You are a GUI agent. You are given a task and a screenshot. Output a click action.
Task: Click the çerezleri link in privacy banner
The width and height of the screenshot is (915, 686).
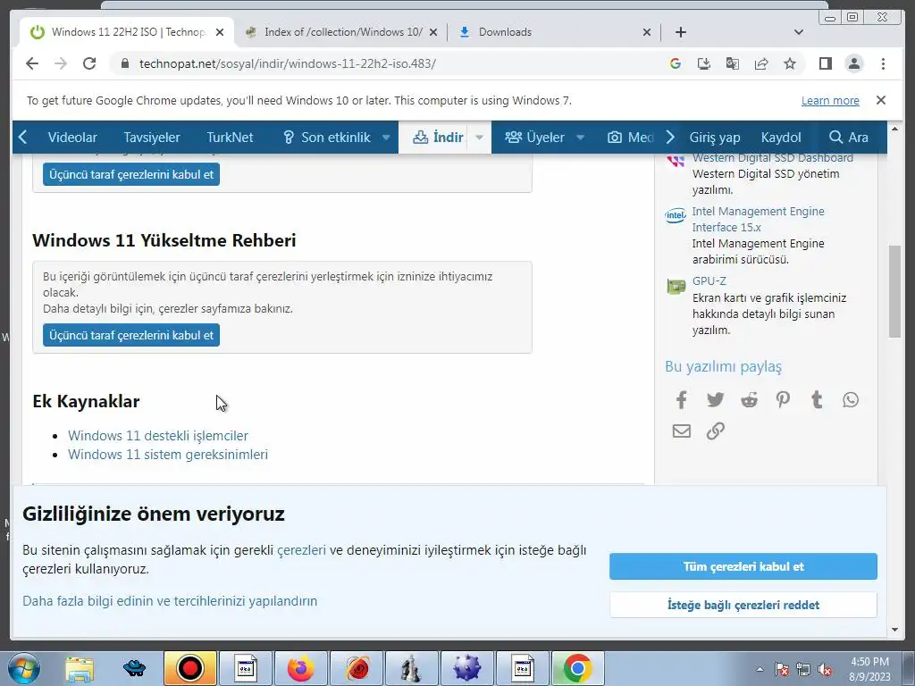click(301, 550)
